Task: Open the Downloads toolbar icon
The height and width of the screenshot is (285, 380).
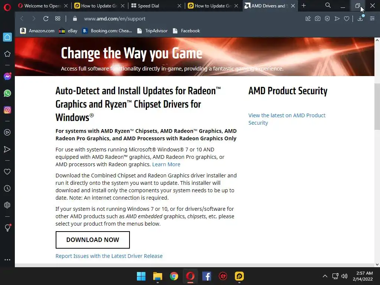Action: coord(360,19)
